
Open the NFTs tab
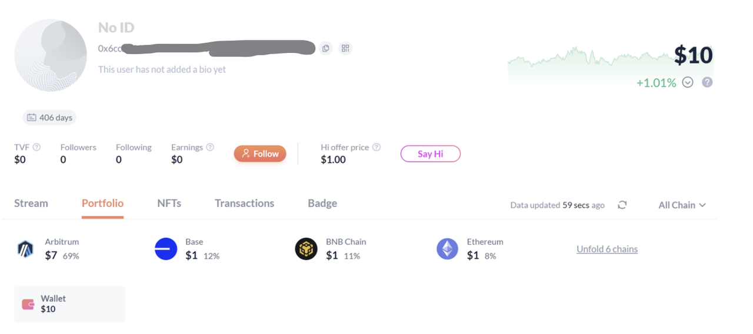[x=169, y=203]
